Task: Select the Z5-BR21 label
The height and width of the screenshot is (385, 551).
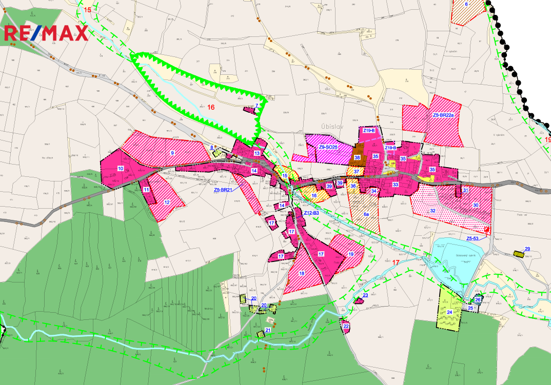Action: click(224, 190)
